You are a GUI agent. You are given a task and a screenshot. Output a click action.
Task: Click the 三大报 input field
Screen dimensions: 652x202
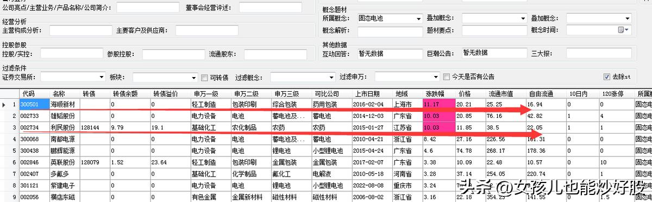(599, 53)
